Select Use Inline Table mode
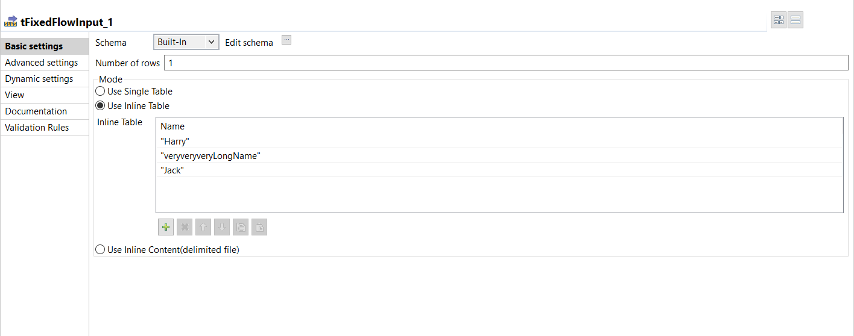The height and width of the screenshot is (336, 854). (101, 106)
